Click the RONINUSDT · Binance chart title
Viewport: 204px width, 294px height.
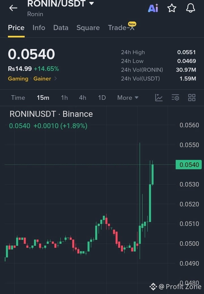click(x=51, y=114)
